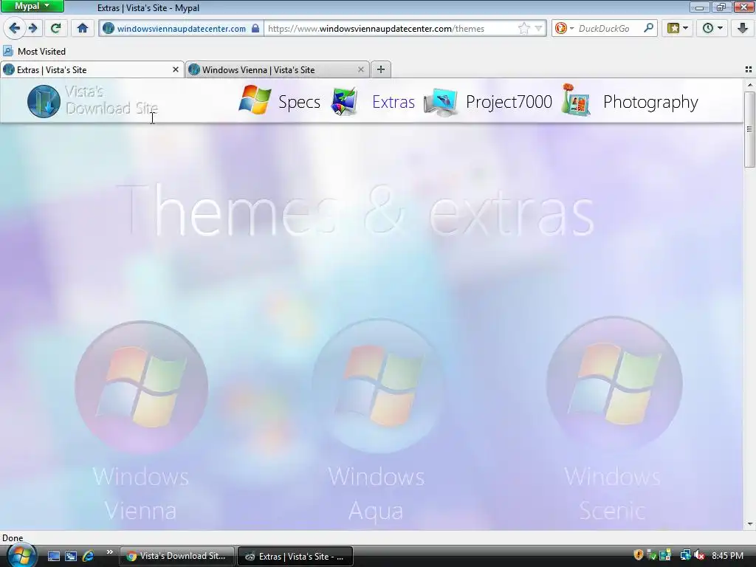Open the URL history dropdown arrow

(538, 29)
